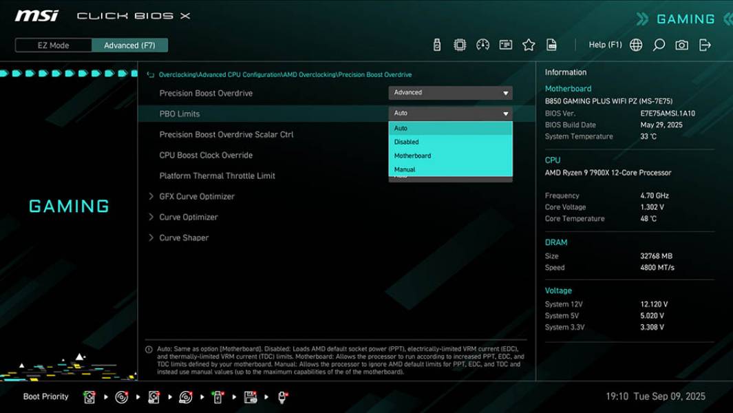
Task: Click the first hard drive in Boot Priority
Action: 89,396
